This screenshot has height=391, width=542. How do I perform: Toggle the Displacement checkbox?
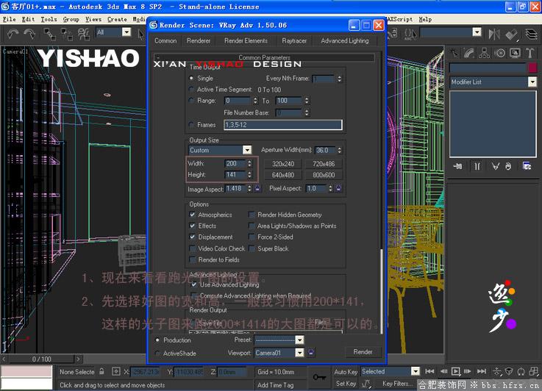coord(193,237)
